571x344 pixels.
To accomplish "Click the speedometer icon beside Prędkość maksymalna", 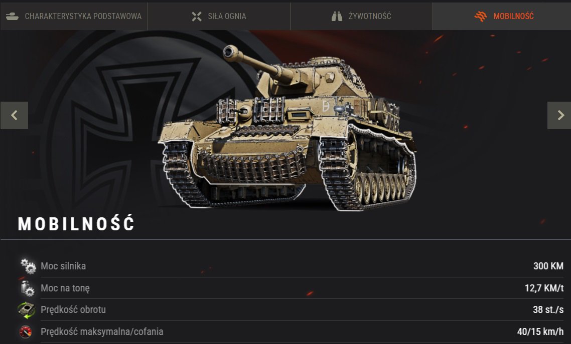I will point(26,332).
